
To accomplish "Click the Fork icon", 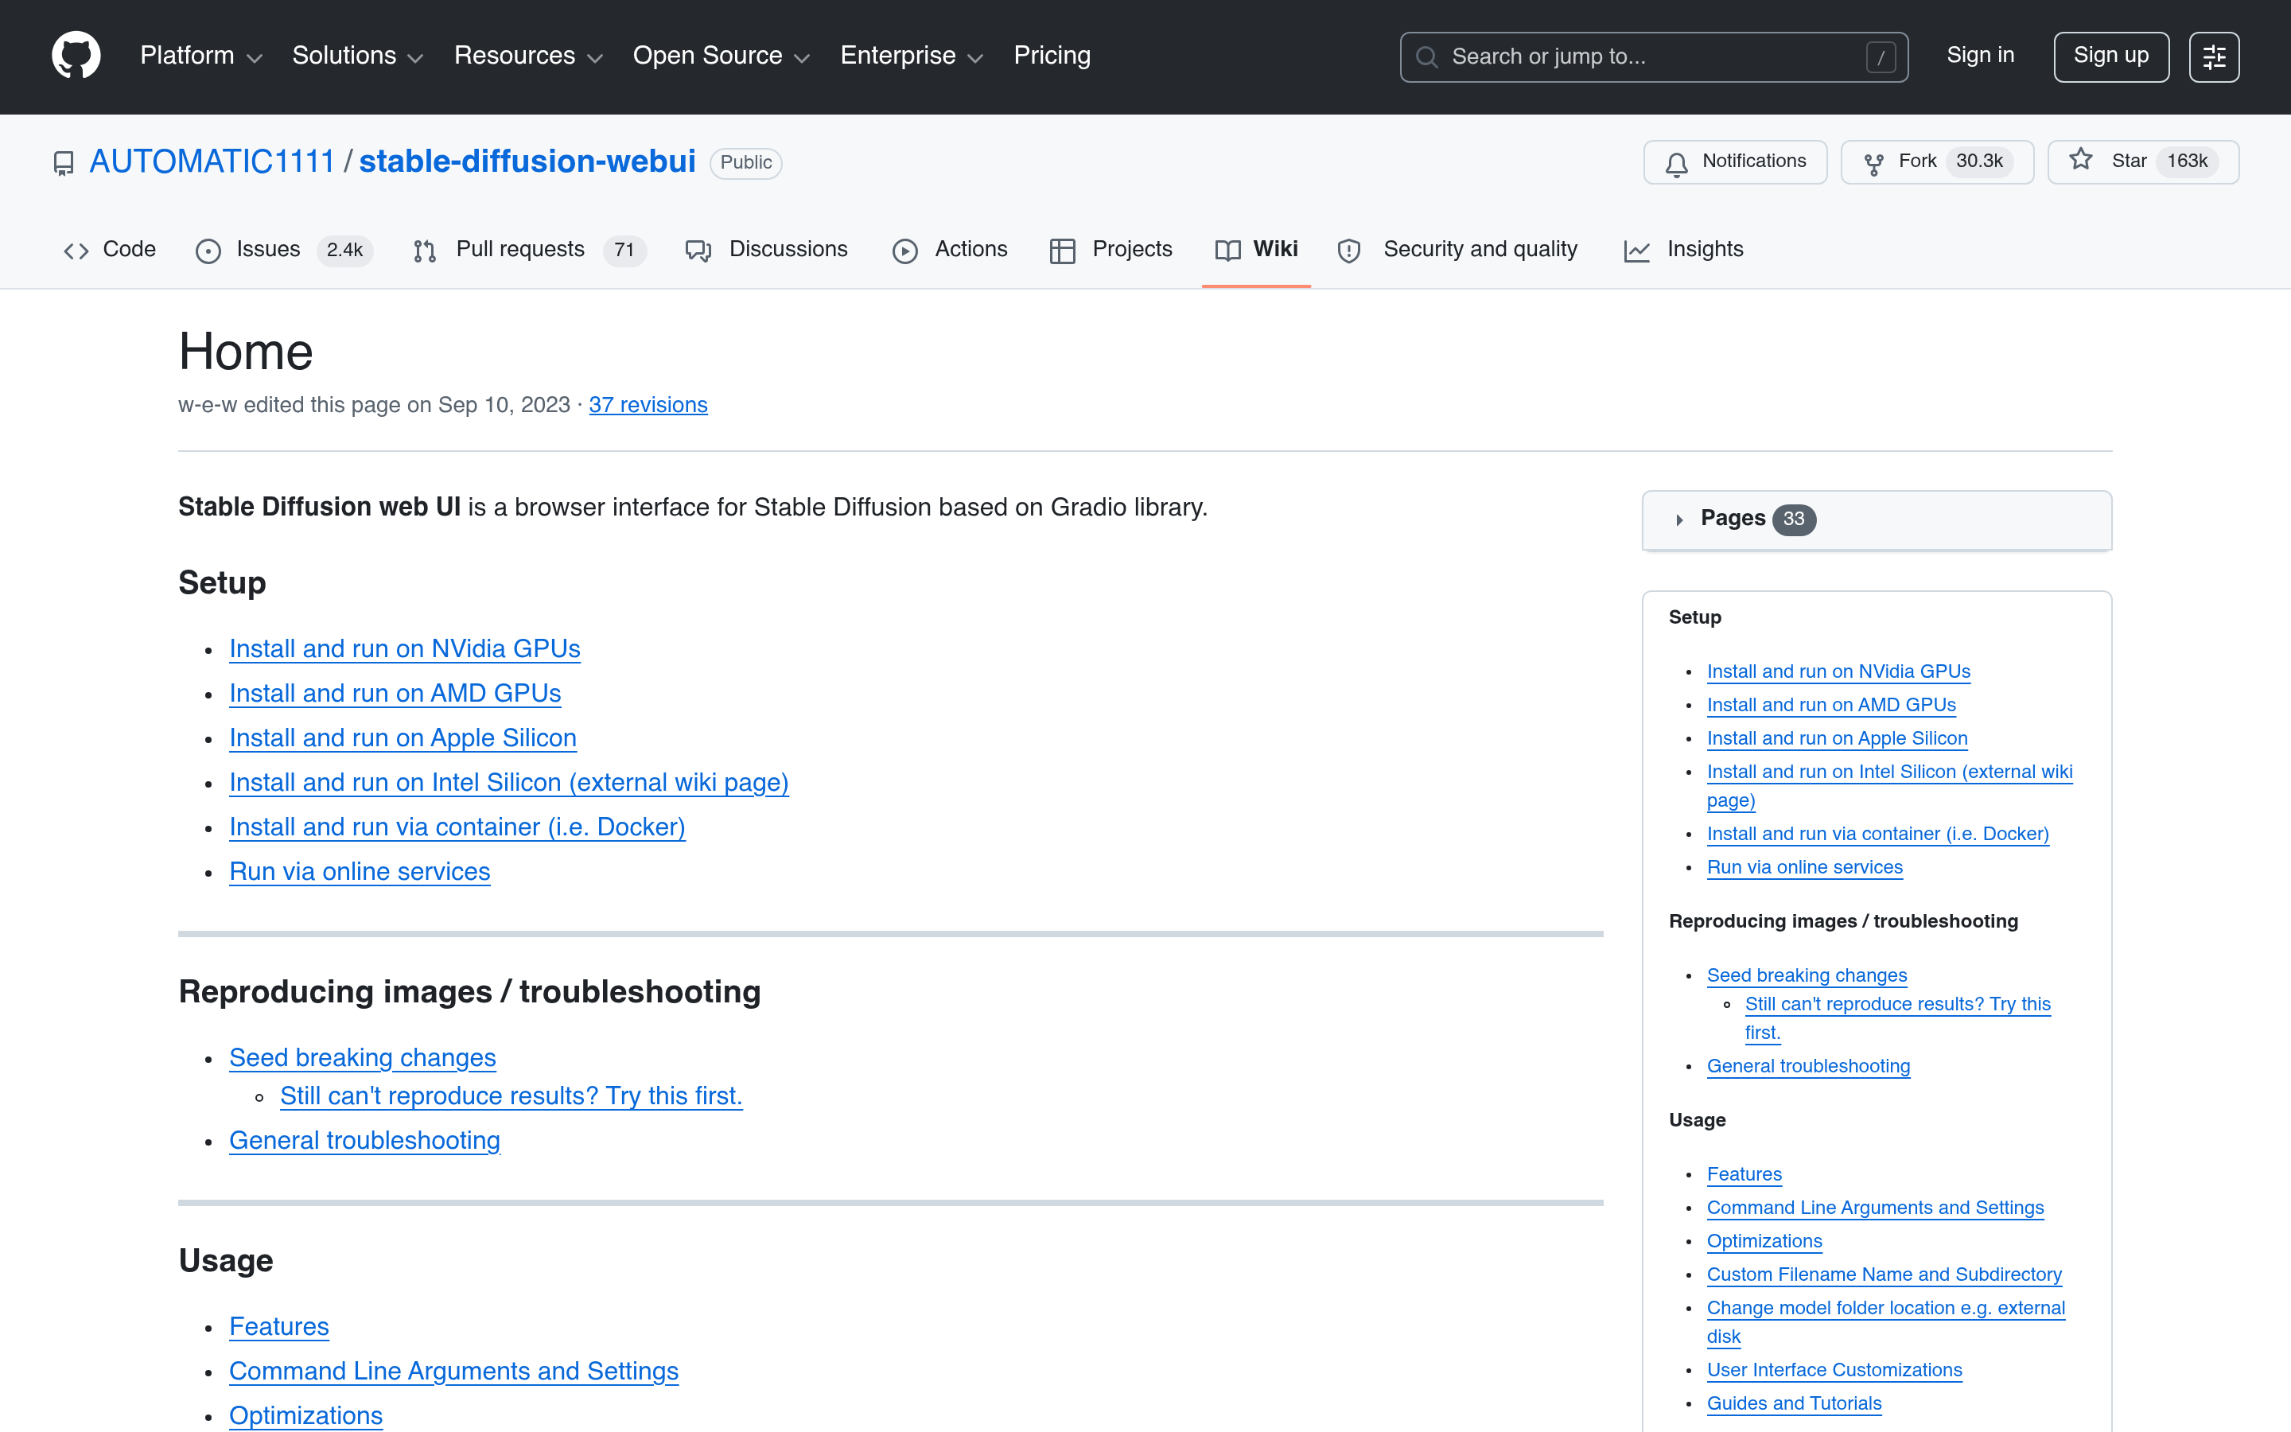I will 1873,164.
